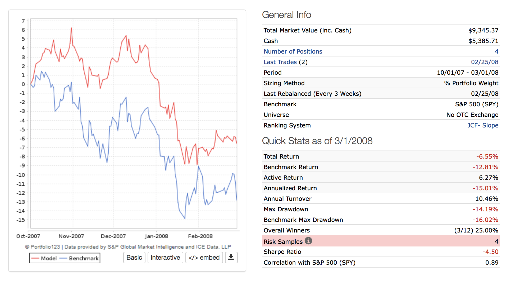Click the red Model legend swatch
Image resolution: width=511 pixels, height=285 pixels.
pos(35,258)
